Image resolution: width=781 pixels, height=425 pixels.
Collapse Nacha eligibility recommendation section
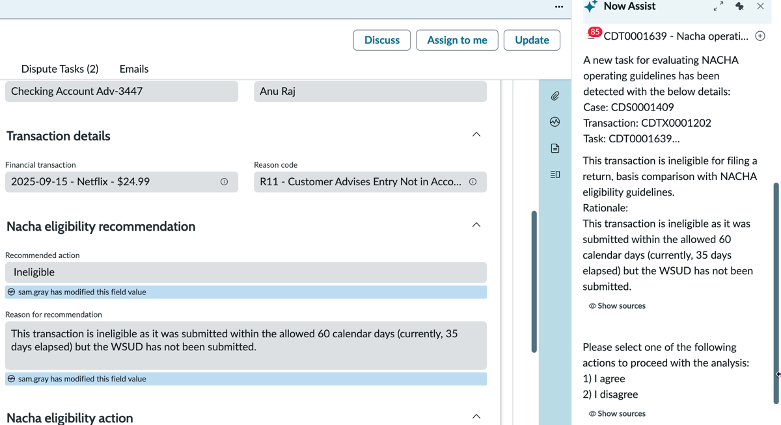(x=476, y=225)
